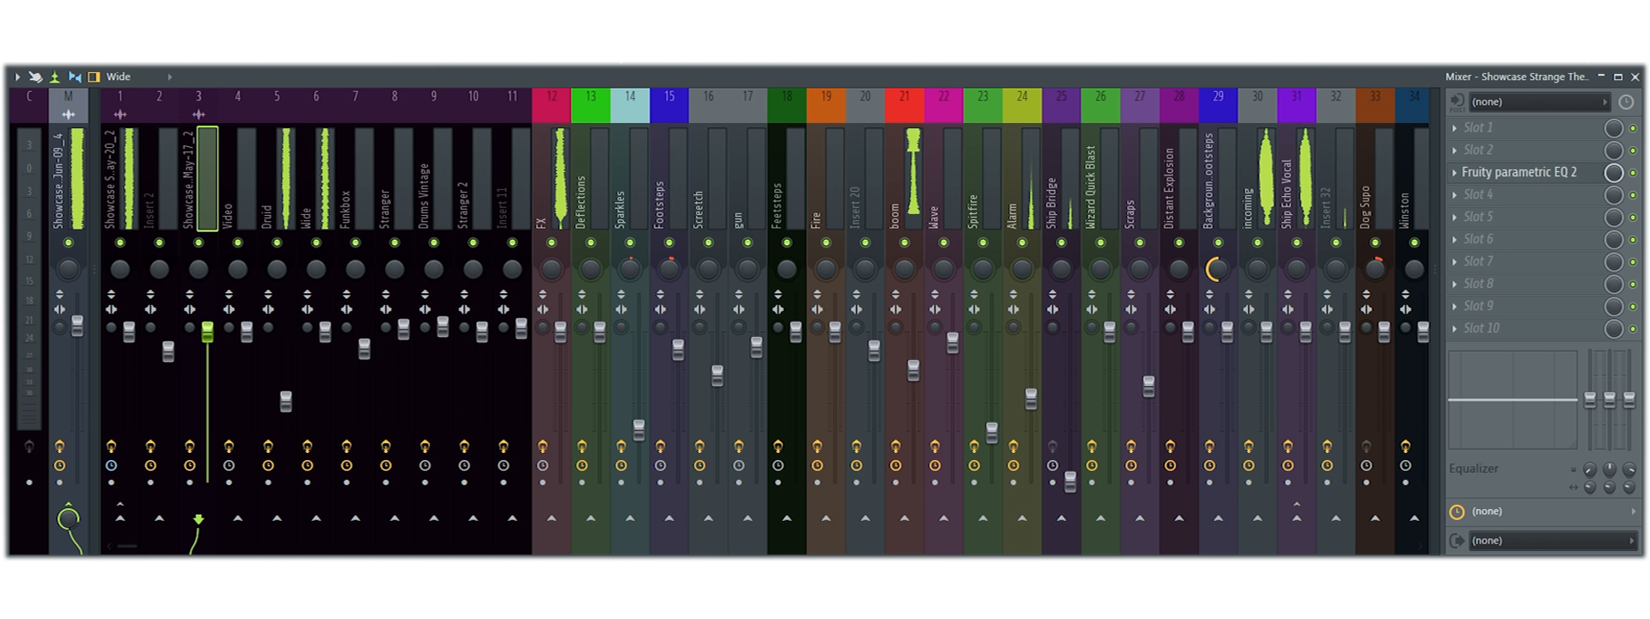Select the Fruity parametric EQ 2 slot
This screenshot has height=619, width=1650.
(1519, 173)
